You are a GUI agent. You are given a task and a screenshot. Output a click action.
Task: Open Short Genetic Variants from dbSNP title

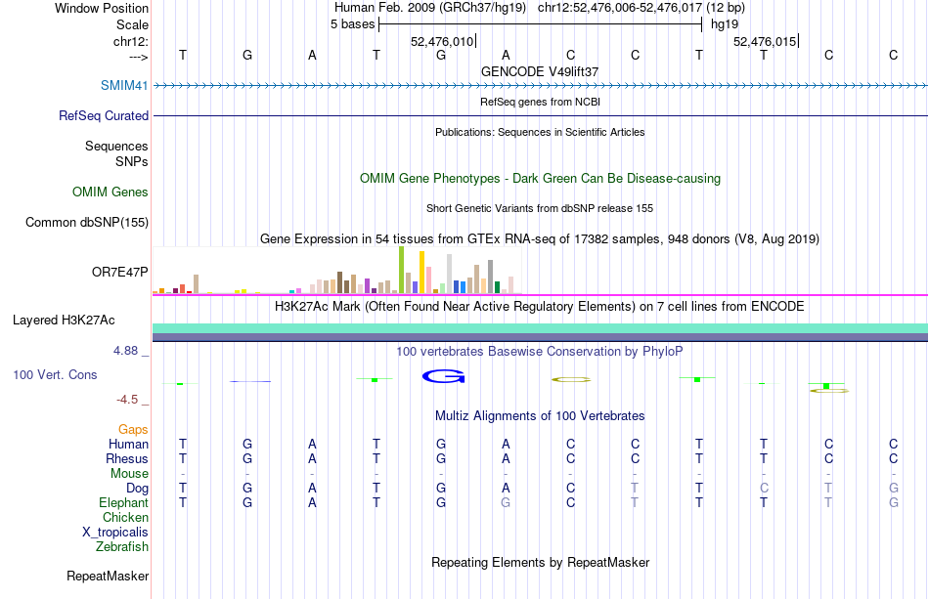click(540, 208)
